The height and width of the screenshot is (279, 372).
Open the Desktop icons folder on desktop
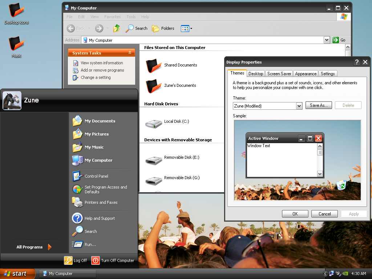point(16,13)
